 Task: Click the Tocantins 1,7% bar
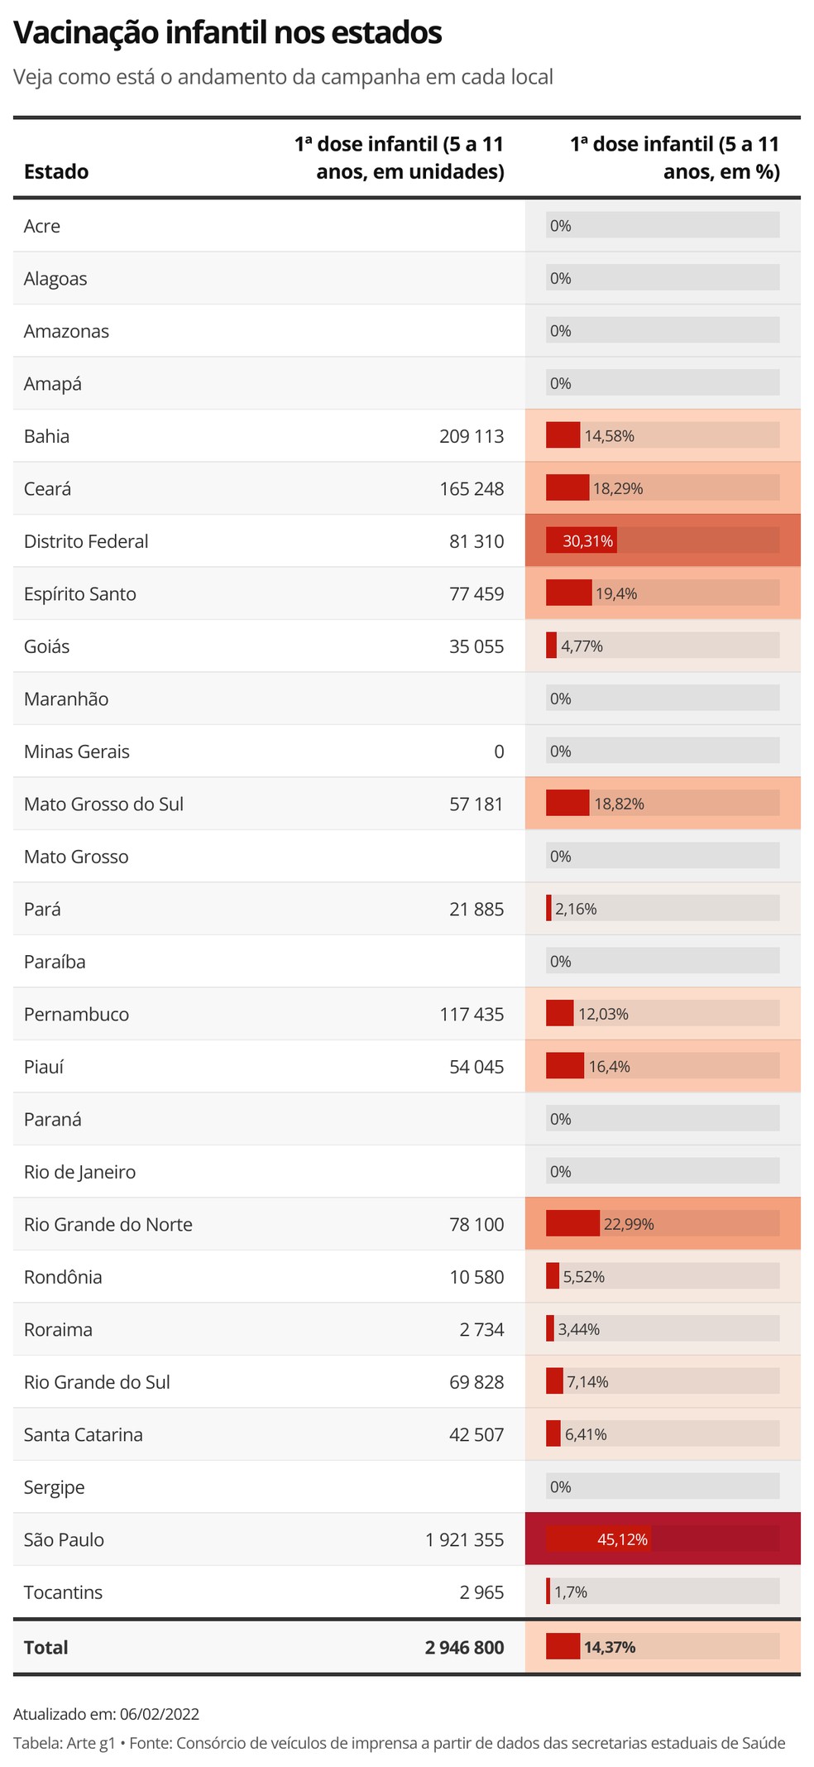tap(662, 1592)
